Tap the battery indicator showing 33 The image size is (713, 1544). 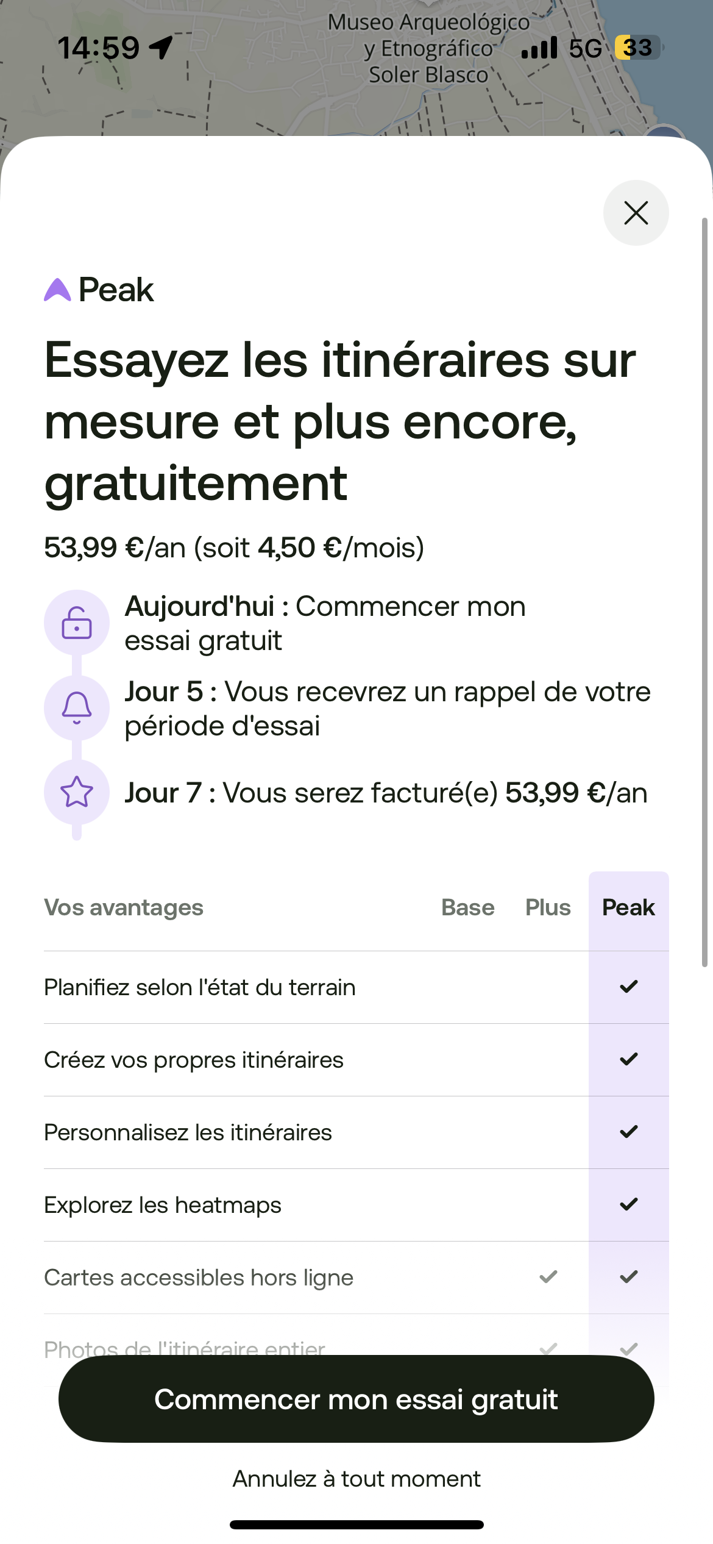coord(637,48)
